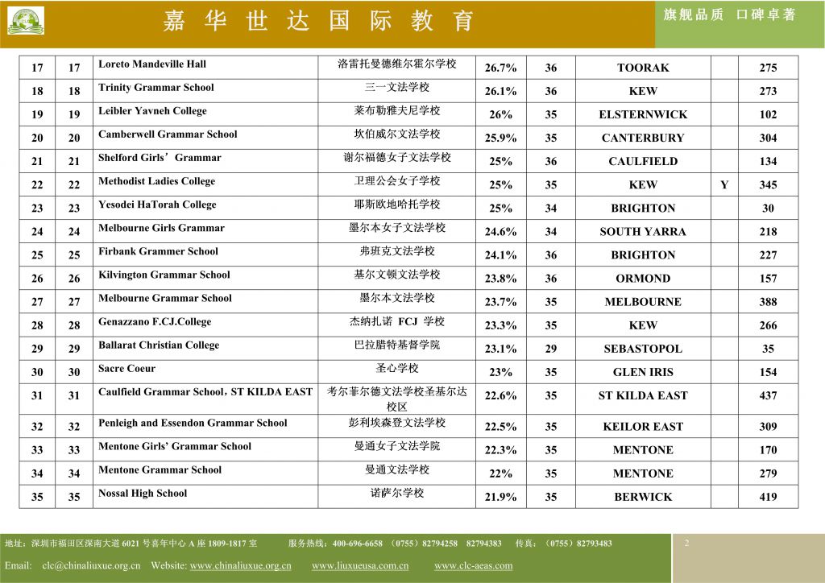Select the Nossal High School entry
Image resolution: width=825 pixels, height=583 pixels.
(143, 494)
